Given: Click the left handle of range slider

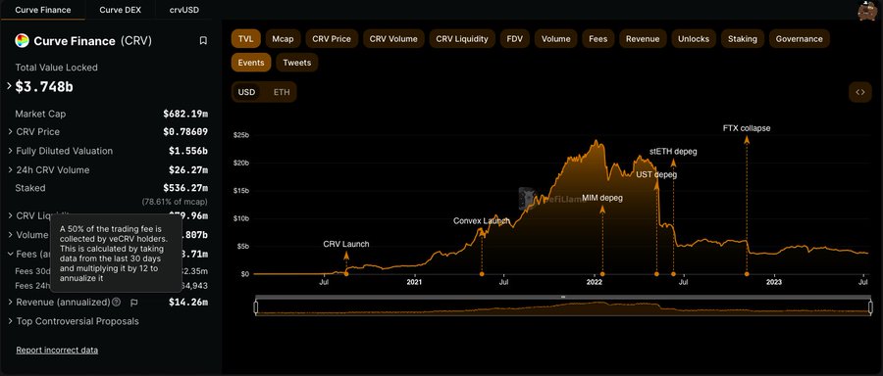Looking at the screenshot, I should [256, 307].
